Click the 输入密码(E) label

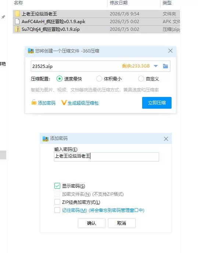coord(66,149)
